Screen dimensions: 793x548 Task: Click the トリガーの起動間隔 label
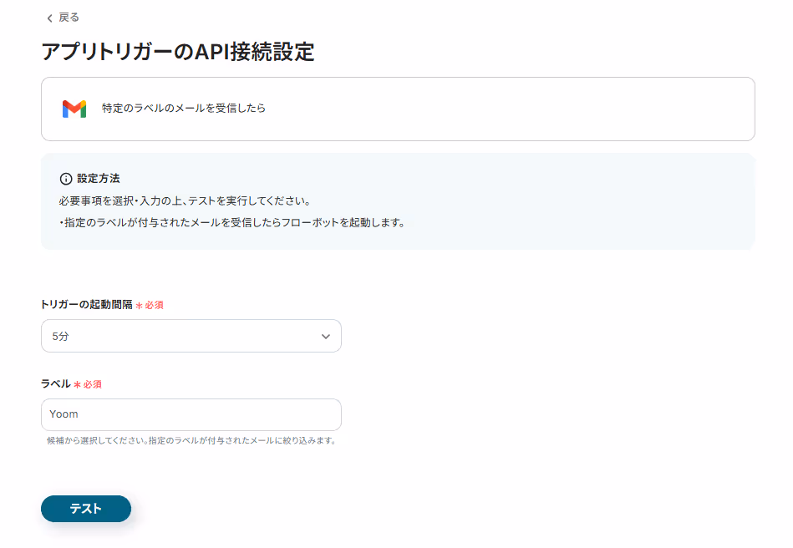86,304
